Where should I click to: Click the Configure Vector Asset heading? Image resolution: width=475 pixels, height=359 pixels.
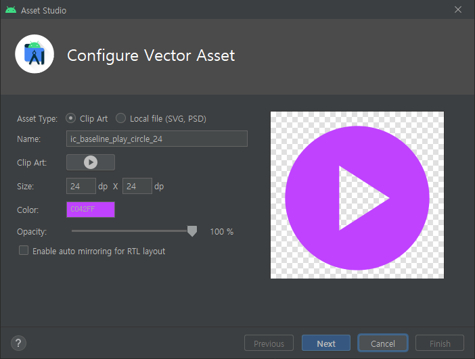point(151,55)
